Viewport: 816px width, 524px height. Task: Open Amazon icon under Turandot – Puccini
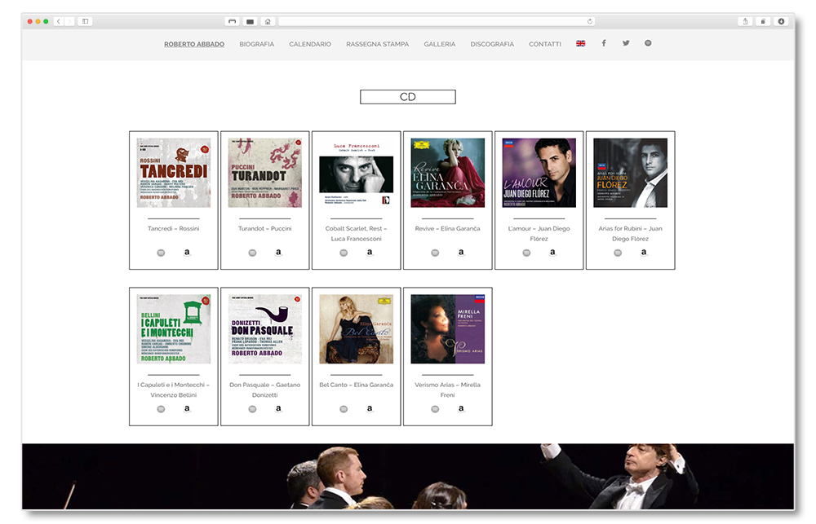[278, 252]
